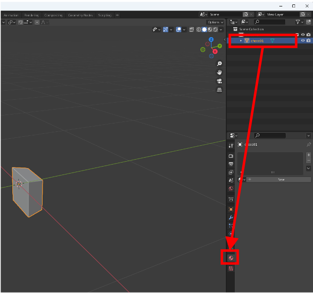
Task: Open the Material properties tab icon
Action: (x=231, y=257)
